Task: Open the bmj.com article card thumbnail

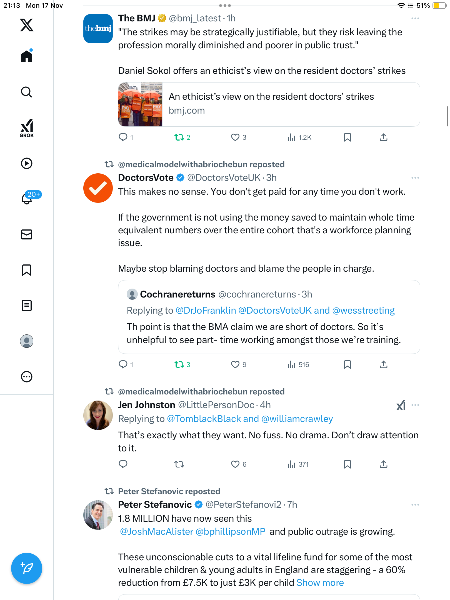Action: click(140, 104)
